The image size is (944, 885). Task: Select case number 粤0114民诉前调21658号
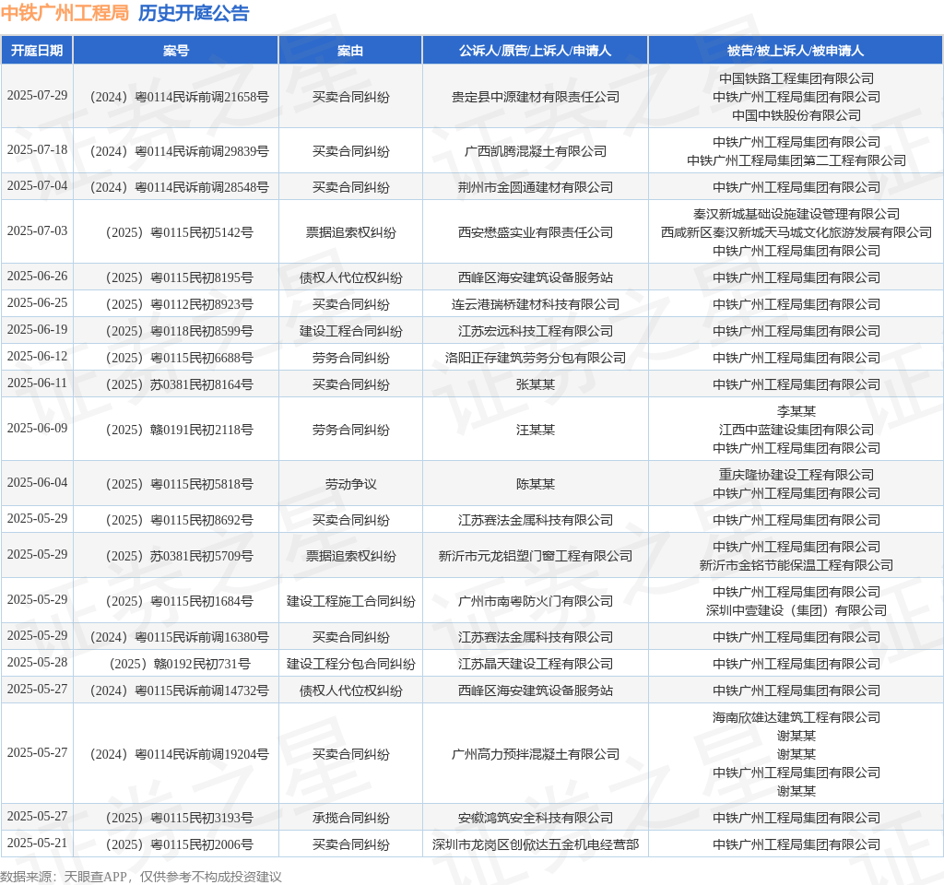179,97
